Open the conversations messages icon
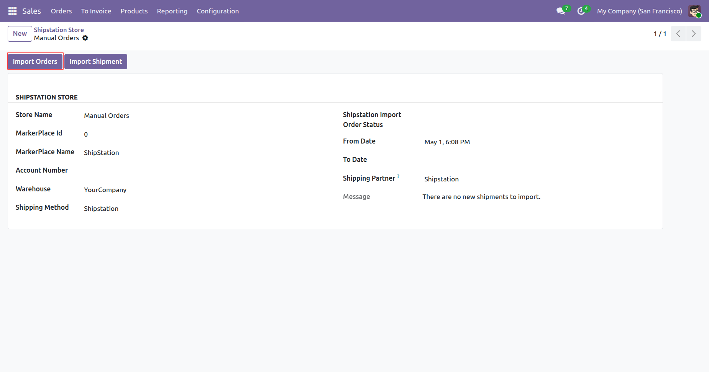 561,11
